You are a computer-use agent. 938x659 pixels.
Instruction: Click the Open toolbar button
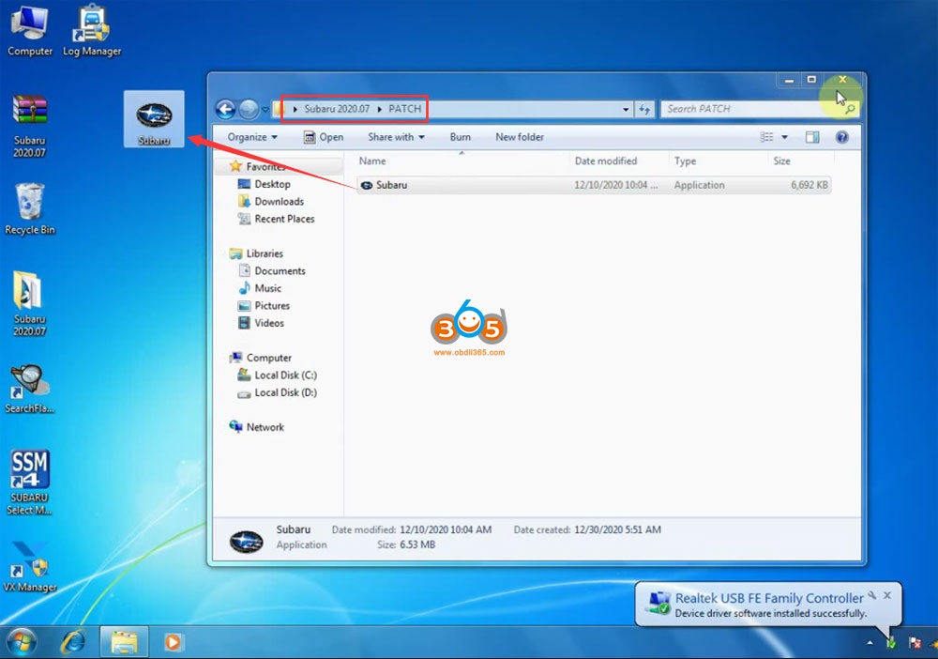pyautogui.click(x=324, y=137)
